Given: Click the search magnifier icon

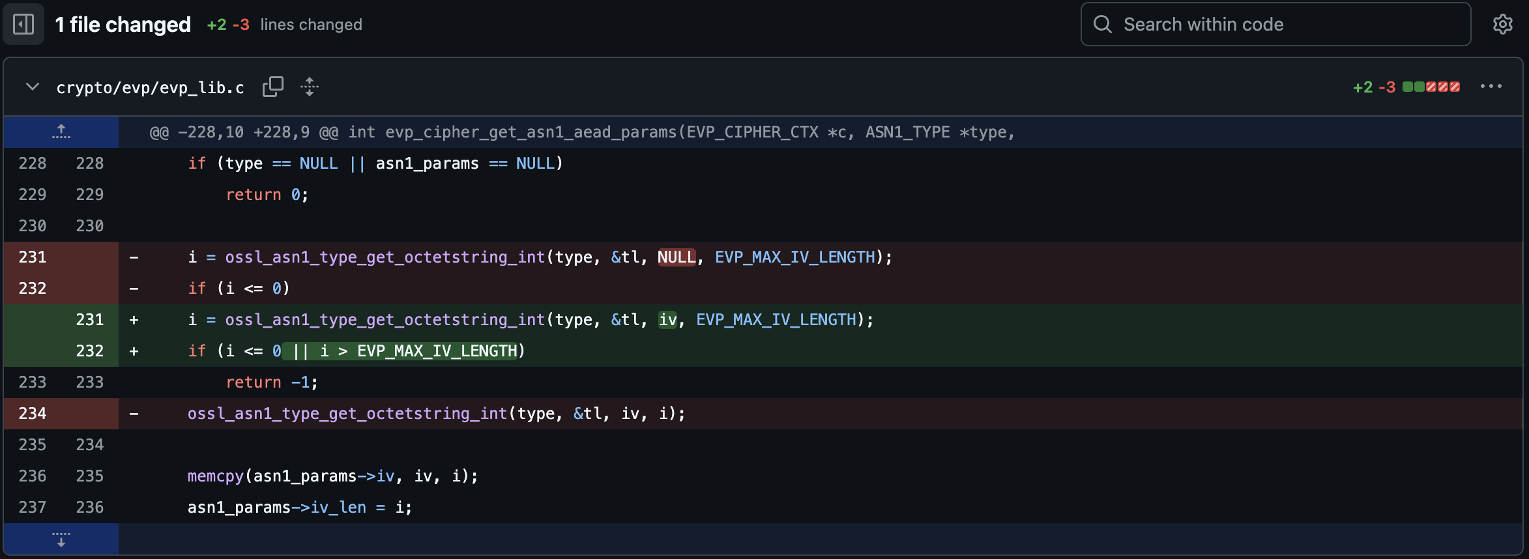Looking at the screenshot, I should pyautogui.click(x=1102, y=25).
